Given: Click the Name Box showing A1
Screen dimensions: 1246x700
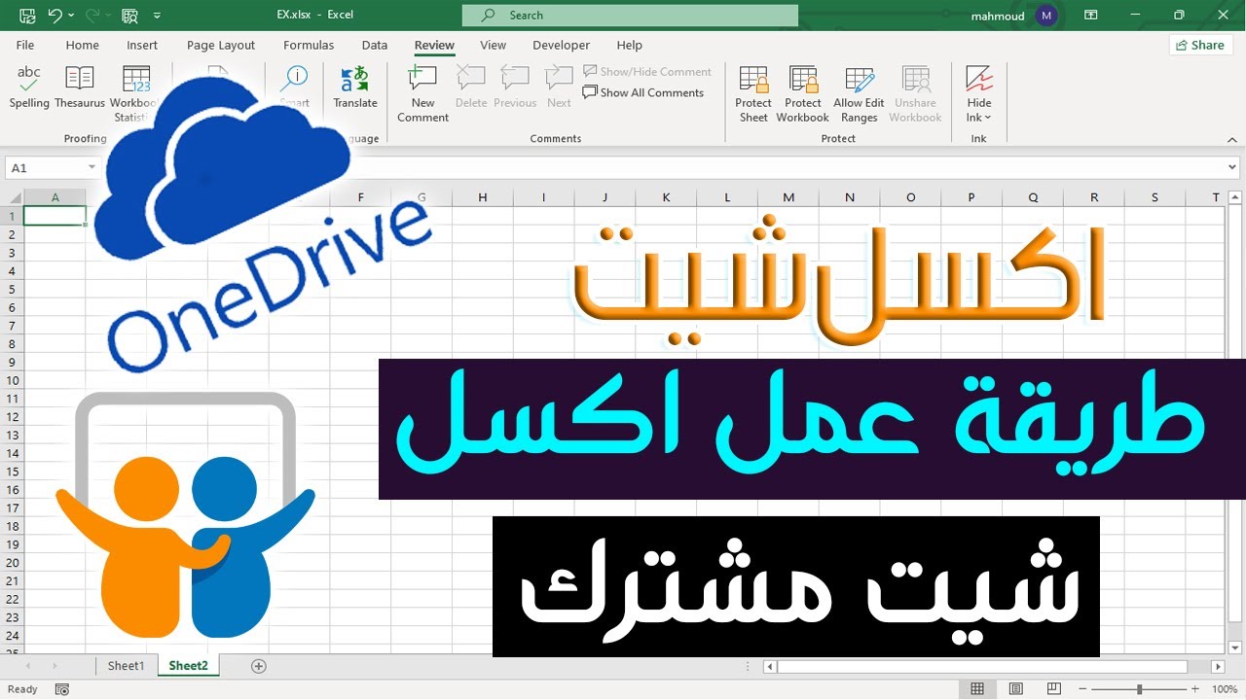Looking at the screenshot, I should pos(47,168).
